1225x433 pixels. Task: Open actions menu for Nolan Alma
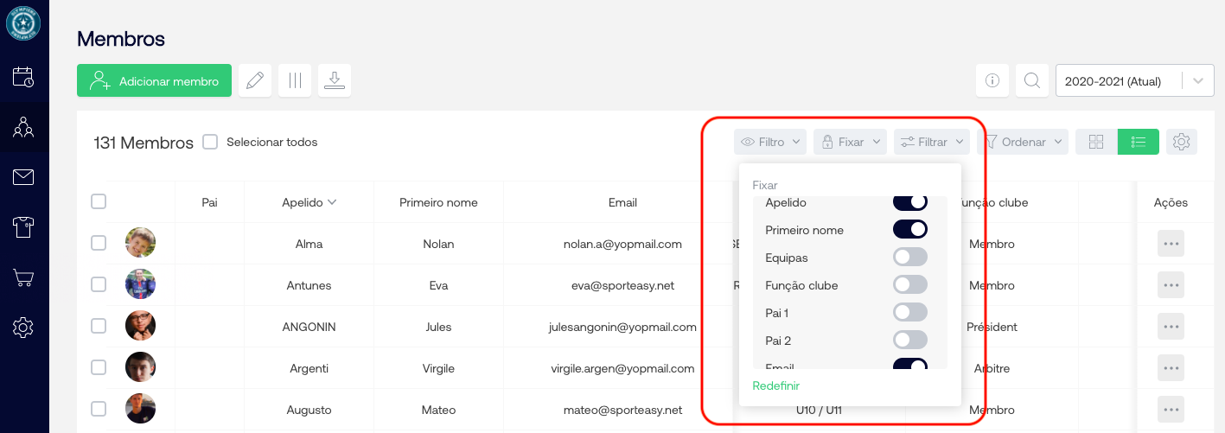tap(1171, 244)
